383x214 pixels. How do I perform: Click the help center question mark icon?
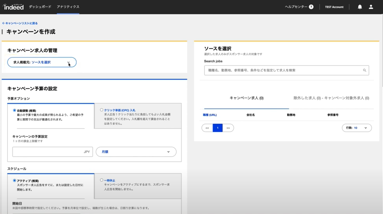311,7
